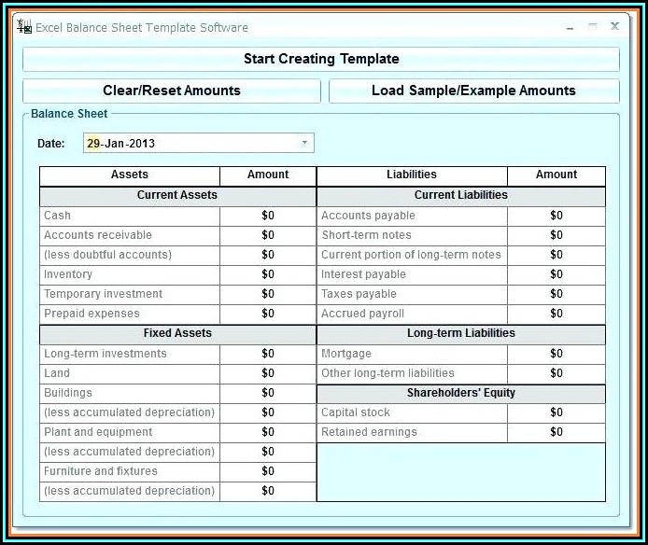
Task: Edit the Prepaid expenses amount
Action: pos(268,314)
